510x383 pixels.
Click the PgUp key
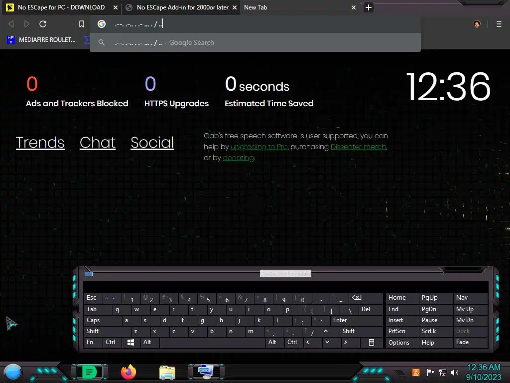coord(435,298)
